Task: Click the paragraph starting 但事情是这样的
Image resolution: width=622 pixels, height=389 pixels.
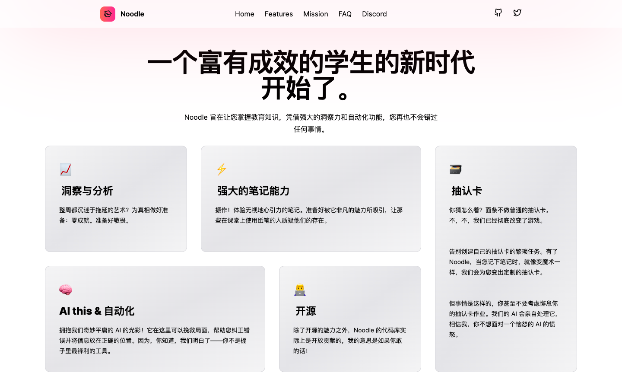Action: pos(504,319)
